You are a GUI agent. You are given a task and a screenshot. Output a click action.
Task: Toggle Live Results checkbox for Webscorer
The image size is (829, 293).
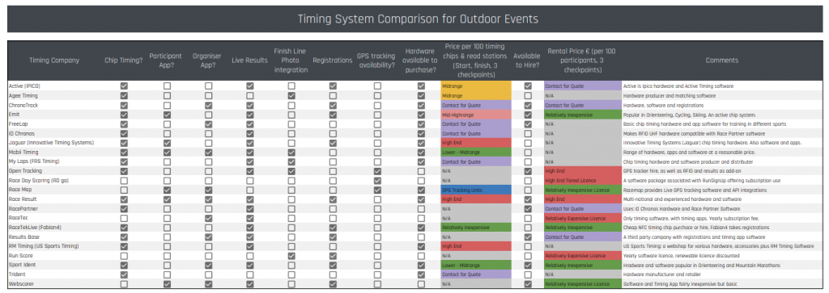tap(249, 284)
